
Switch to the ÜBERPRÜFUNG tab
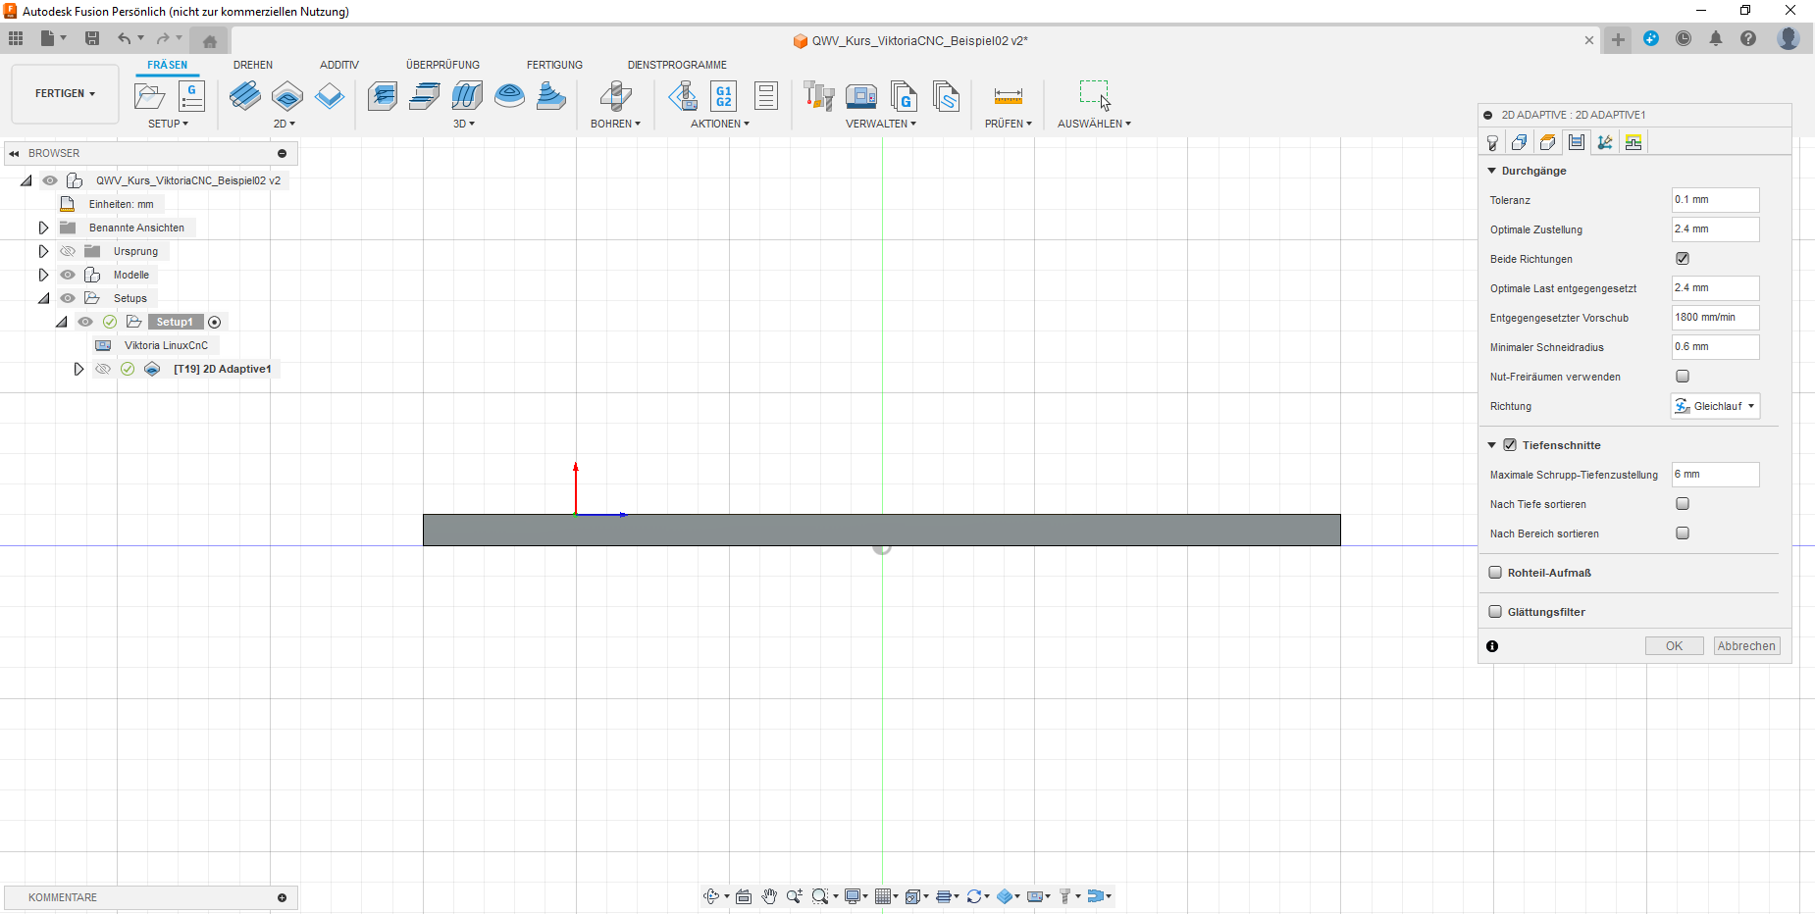[x=442, y=65]
